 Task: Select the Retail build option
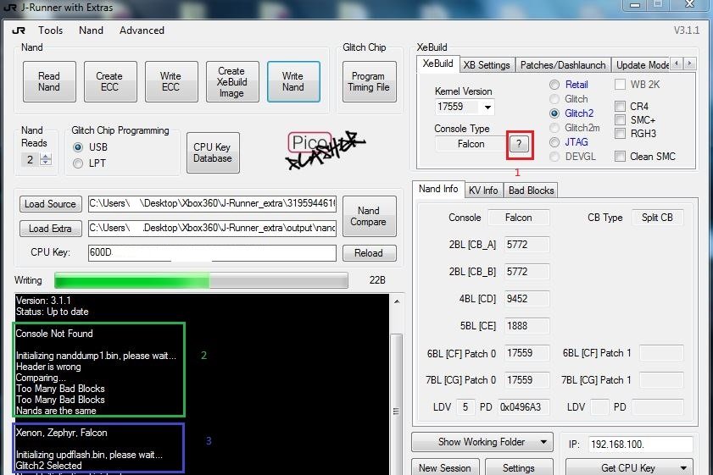569,85
